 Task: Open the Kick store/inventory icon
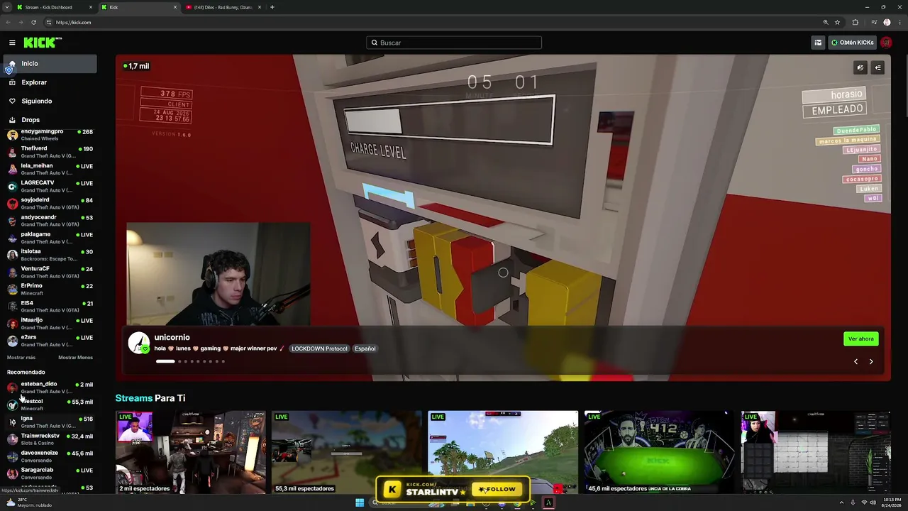(818, 43)
